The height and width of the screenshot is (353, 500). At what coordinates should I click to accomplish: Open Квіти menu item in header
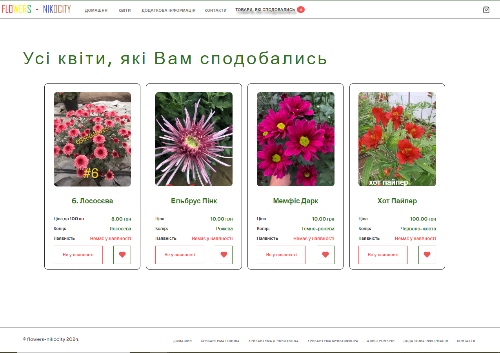(x=125, y=10)
